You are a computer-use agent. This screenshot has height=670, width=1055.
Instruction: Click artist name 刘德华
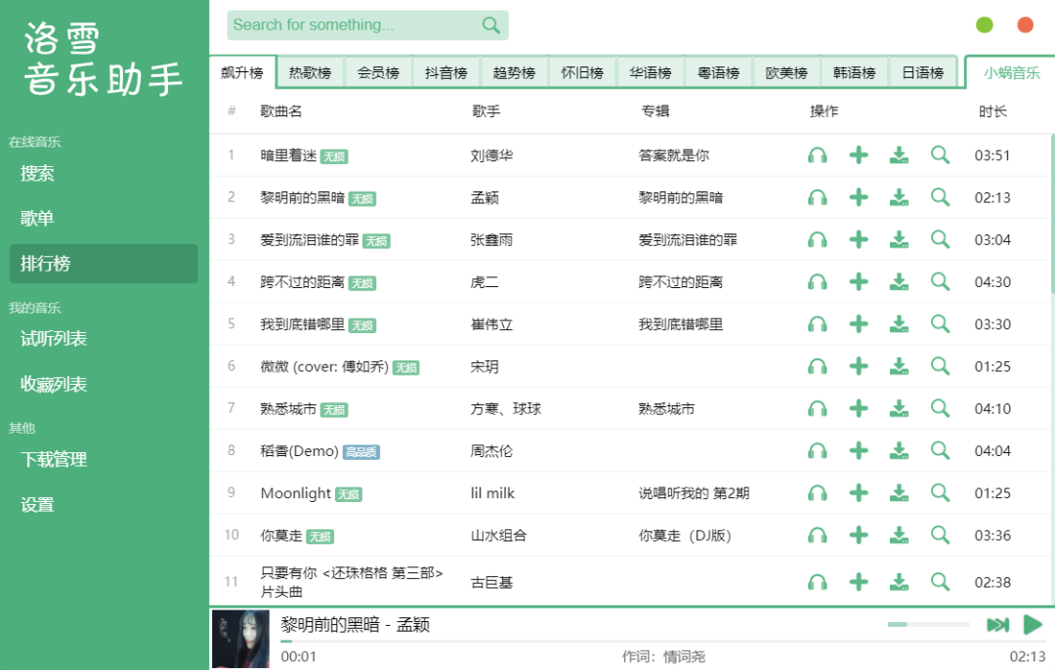[491, 155]
